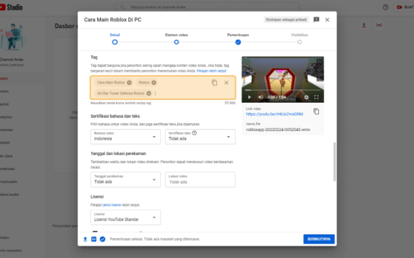Click the 'Tanggal dan lokasi perekaman' heading

point(119,153)
